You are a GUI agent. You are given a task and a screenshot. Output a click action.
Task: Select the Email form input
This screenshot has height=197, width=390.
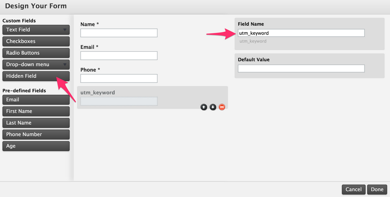click(119, 56)
